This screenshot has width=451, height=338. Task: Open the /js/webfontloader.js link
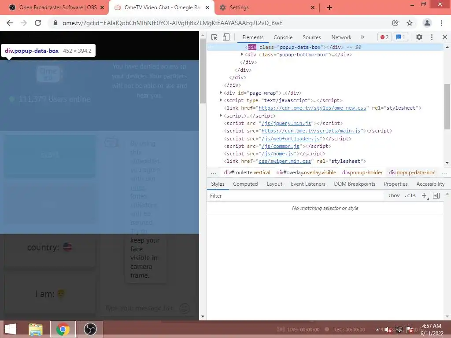pyautogui.click(x=291, y=139)
